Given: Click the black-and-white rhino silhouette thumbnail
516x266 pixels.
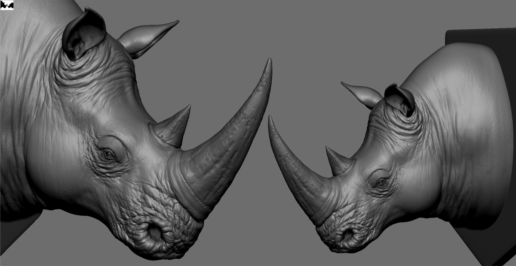Looking at the screenshot, I should 7,5.
